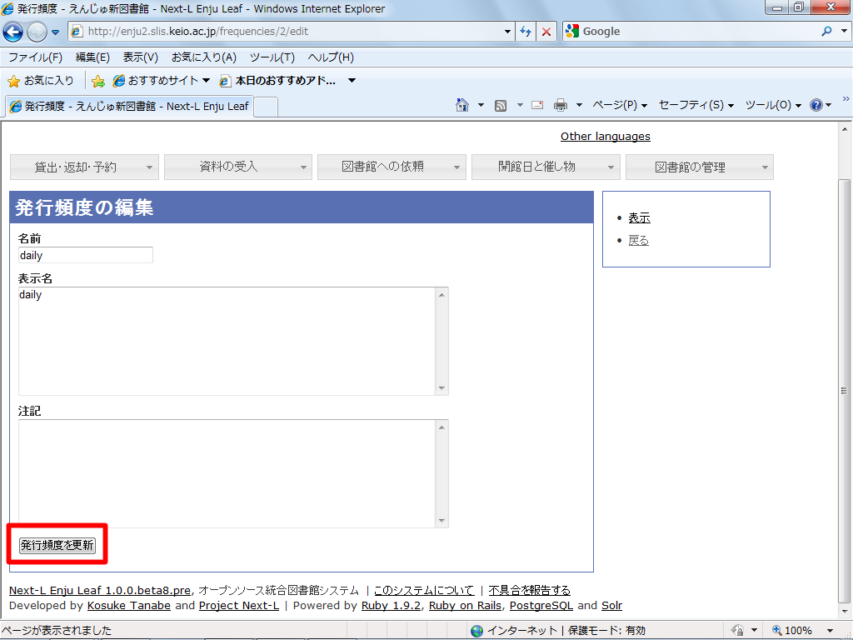Open the Ruby on Rails link
The height and width of the screenshot is (640, 853).
click(465, 606)
